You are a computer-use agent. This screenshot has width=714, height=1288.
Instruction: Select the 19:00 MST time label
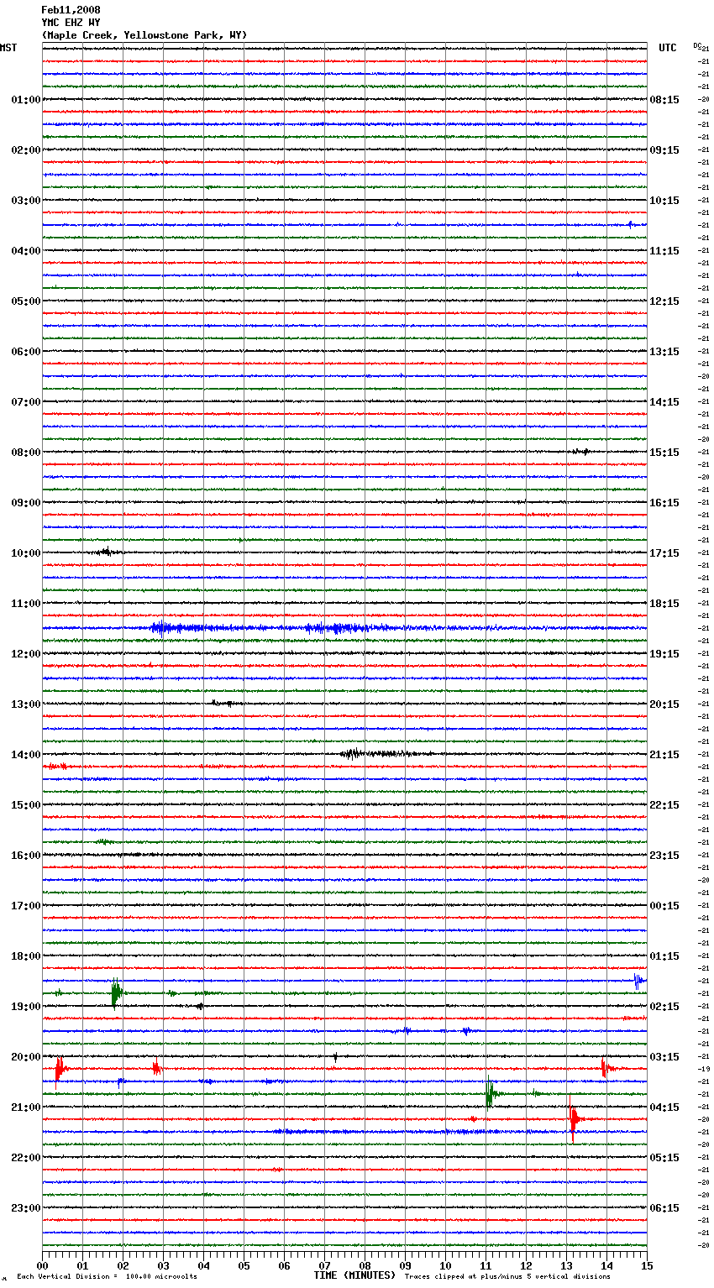pos(26,1007)
